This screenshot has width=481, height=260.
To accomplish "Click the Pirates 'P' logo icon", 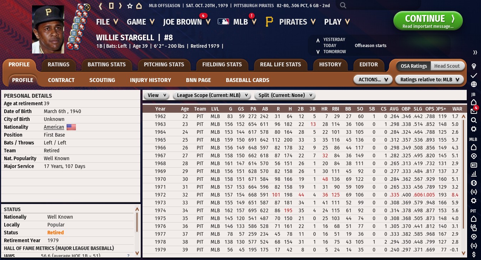I will point(269,22).
